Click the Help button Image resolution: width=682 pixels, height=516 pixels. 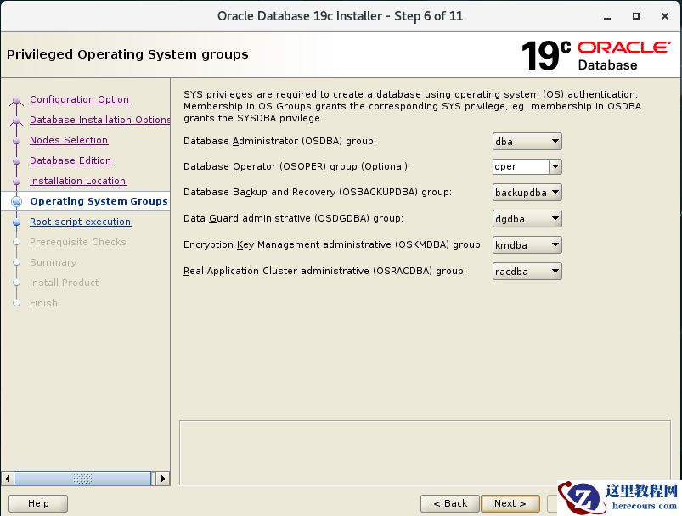pos(38,503)
